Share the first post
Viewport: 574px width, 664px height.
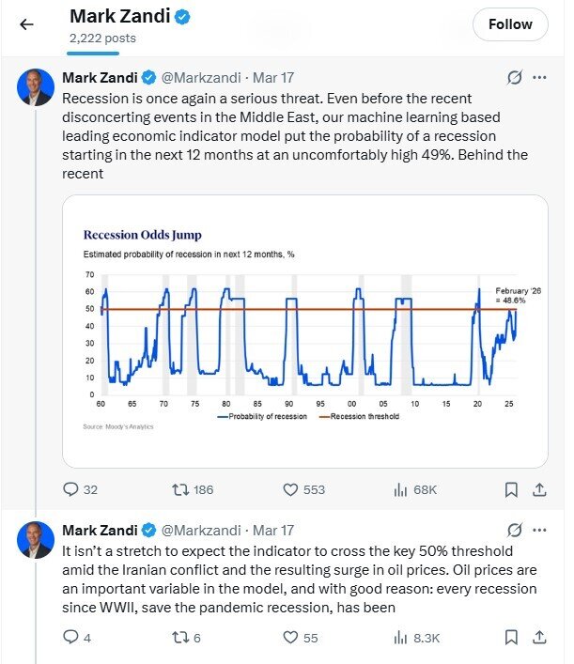point(539,490)
